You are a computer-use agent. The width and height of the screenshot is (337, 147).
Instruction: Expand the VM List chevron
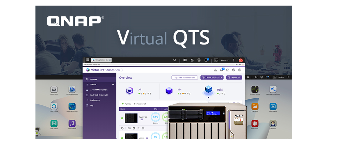coord(113,85)
